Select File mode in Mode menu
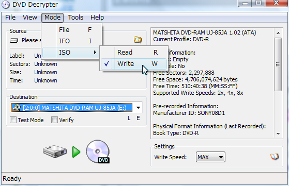 (72, 30)
